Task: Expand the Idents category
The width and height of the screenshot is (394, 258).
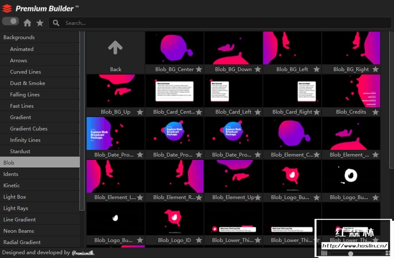Action: pos(11,174)
